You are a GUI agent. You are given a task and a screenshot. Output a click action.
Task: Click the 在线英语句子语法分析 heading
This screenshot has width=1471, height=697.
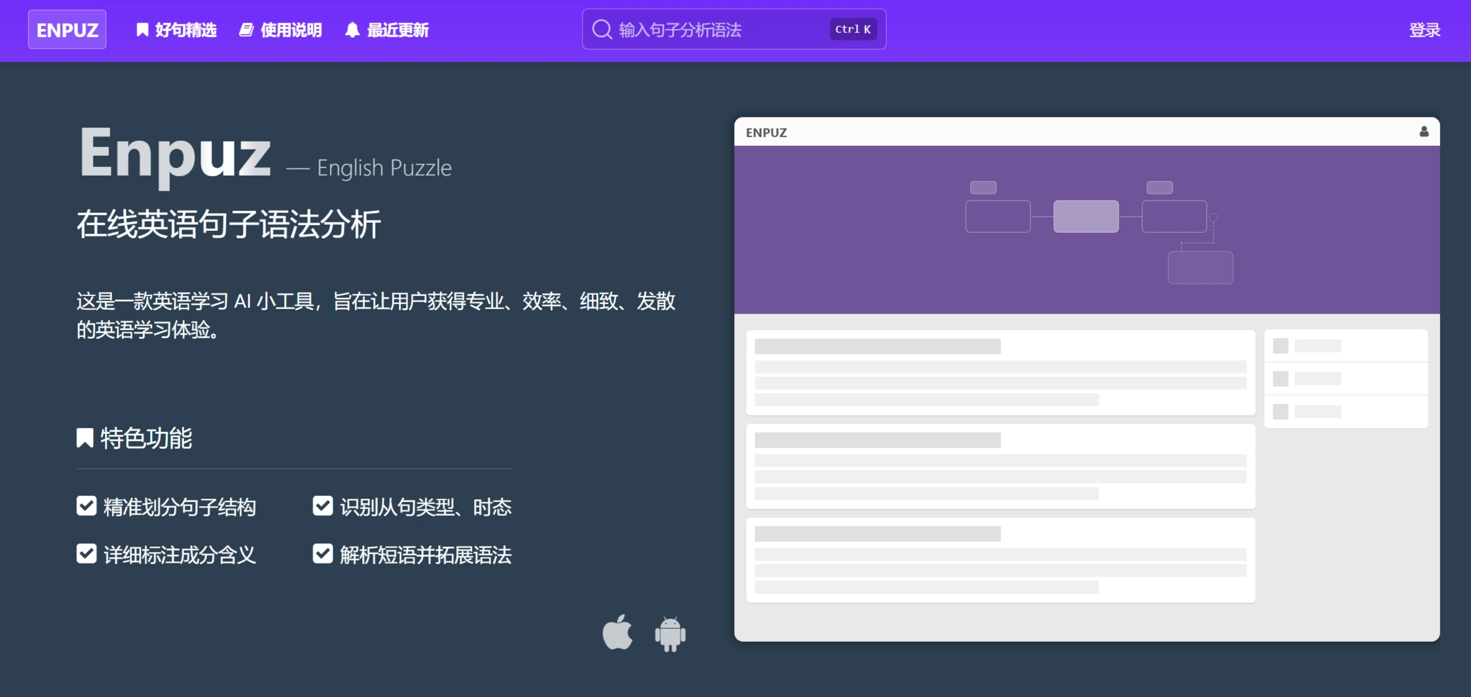coord(229,224)
